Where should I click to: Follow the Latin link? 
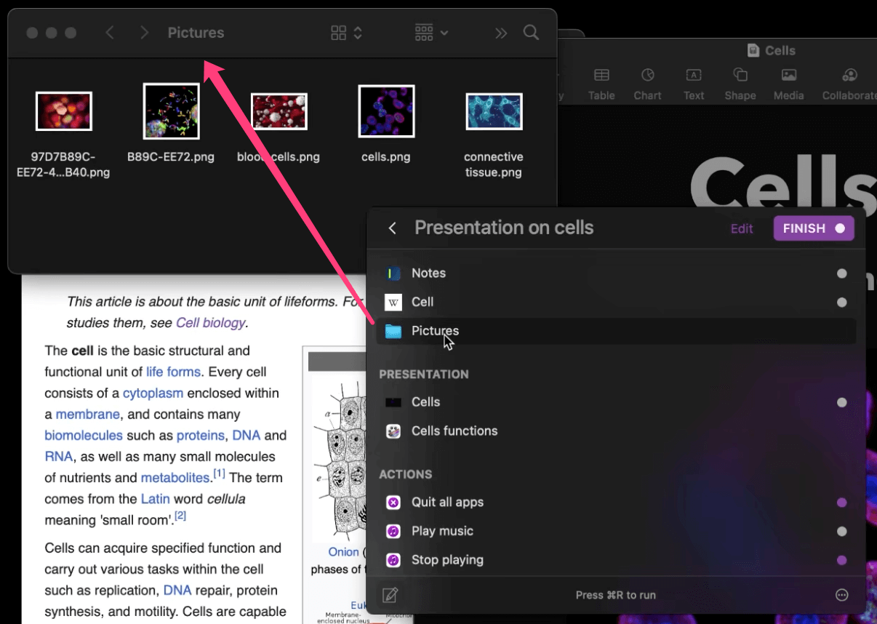coord(155,499)
